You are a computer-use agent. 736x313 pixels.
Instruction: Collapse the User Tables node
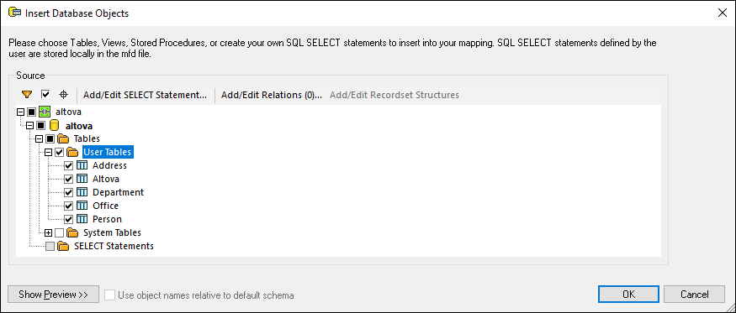pyautogui.click(x=48, y=152)
